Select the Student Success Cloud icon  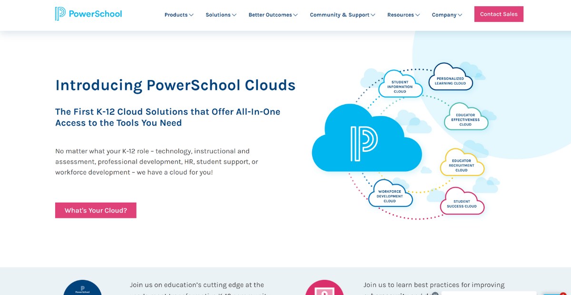coord(462,202)
